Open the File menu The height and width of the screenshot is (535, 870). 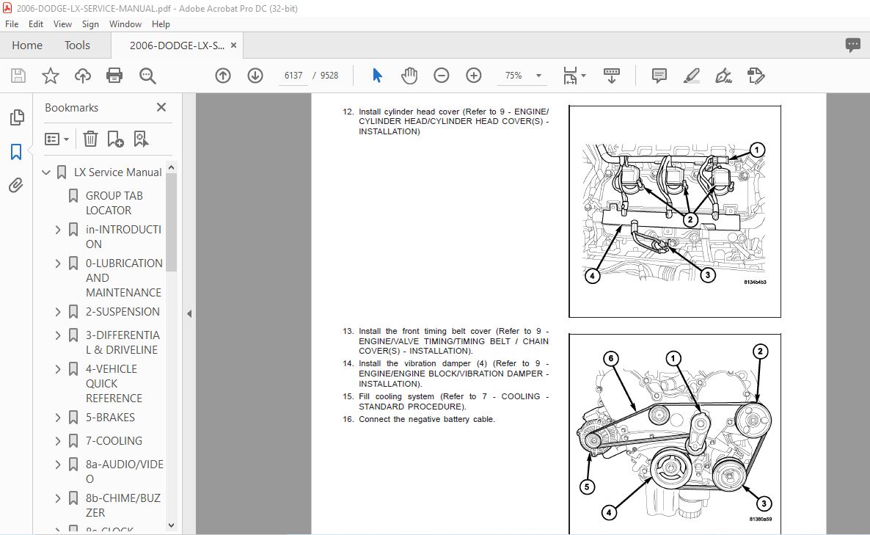[12, 24]
